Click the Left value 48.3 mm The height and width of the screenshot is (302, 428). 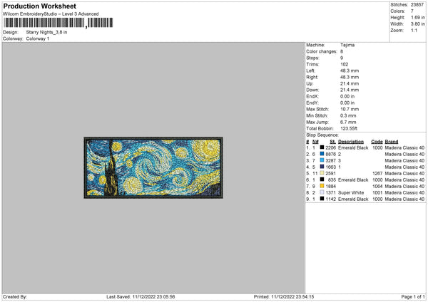click(350, 71)
